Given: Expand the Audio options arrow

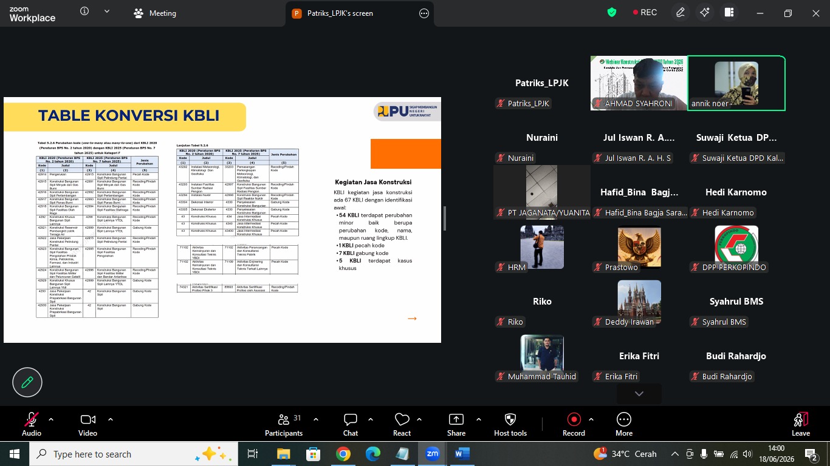Looking at the screenshot, I should click(x=51, y=419).
